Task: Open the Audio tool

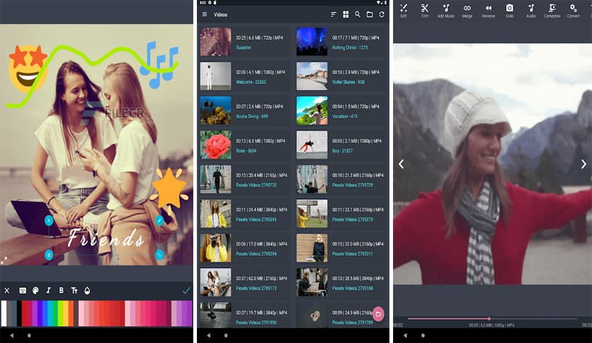Action: click(x=531, y=11)
